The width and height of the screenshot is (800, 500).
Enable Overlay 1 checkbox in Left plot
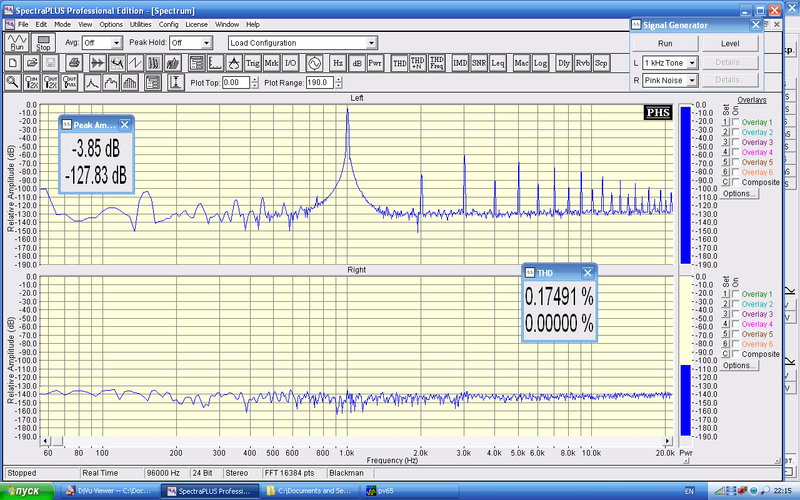tap(736, 122)
